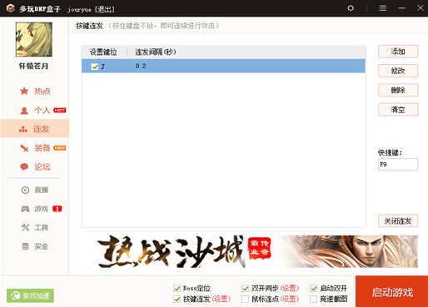The image size is (428, 307).
Task: Open the 热战沙城 banner advertisement
Action: pyautogui.click(x=250, y=251)
